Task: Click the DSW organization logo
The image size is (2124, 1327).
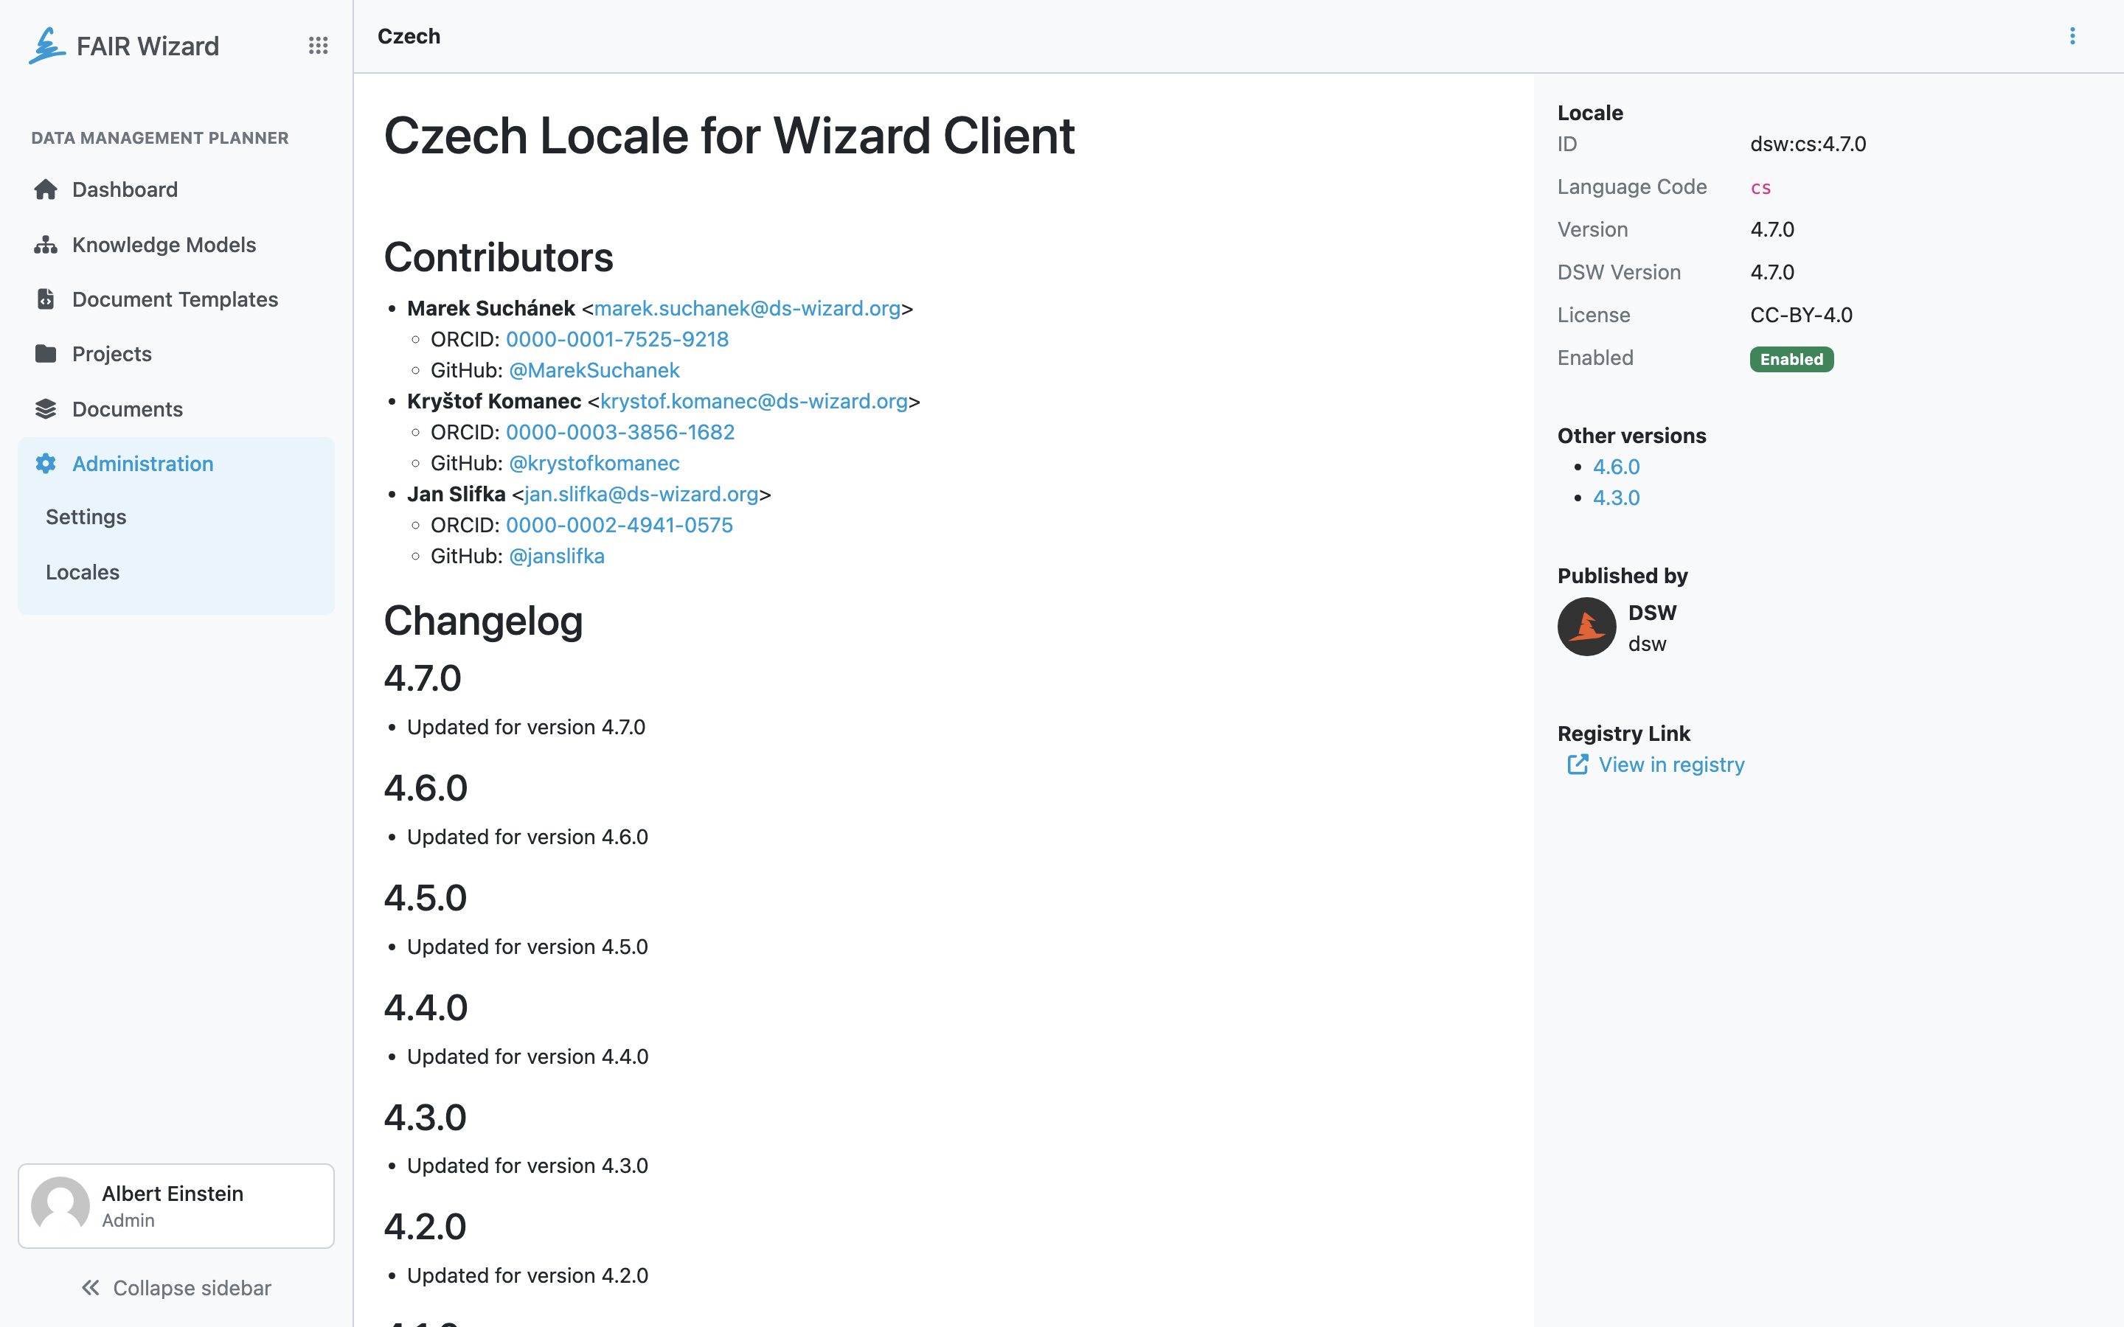Action: point(1586,627)
